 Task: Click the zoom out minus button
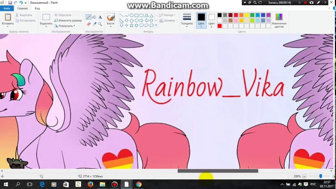tap(304, 176)
